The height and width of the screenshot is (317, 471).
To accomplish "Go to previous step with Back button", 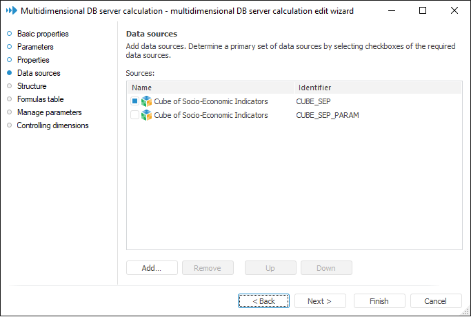I will 263,301.
